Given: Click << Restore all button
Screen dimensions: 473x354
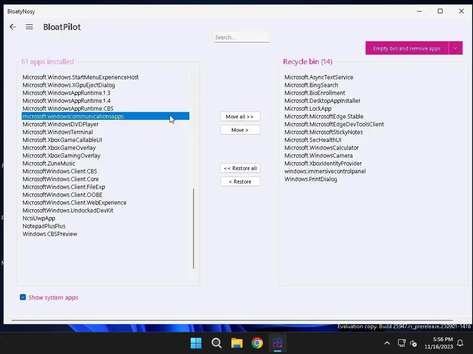Looking at the screenshot, I should 240,168.
